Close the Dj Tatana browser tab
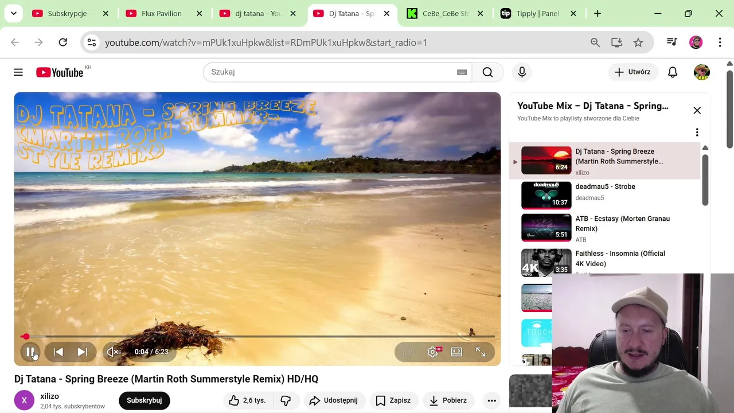This screenshot has width=734, height=413. coord(386,14)
